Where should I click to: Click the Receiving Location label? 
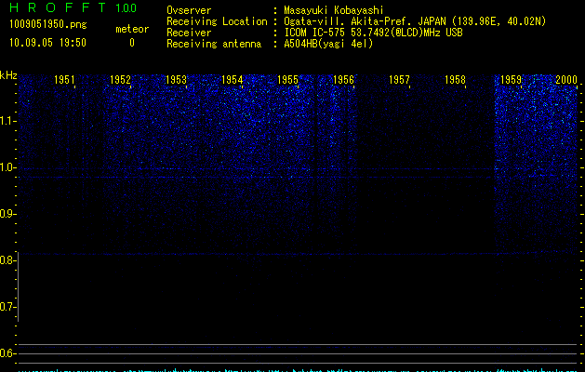(x=217, y=21)
